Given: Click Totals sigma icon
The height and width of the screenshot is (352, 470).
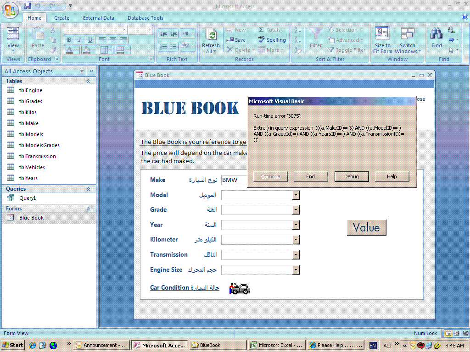Looking at the screenshot, I should point(261,30).
